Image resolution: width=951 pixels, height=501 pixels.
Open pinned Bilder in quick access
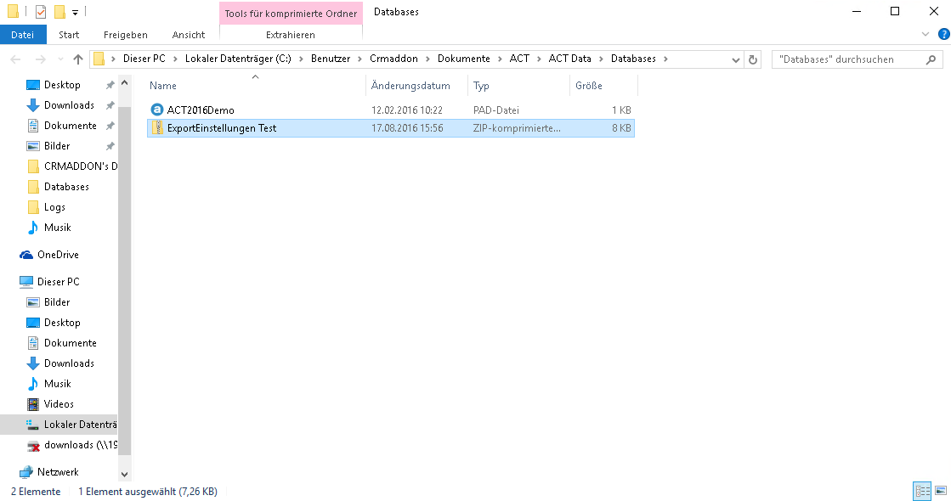57,146
